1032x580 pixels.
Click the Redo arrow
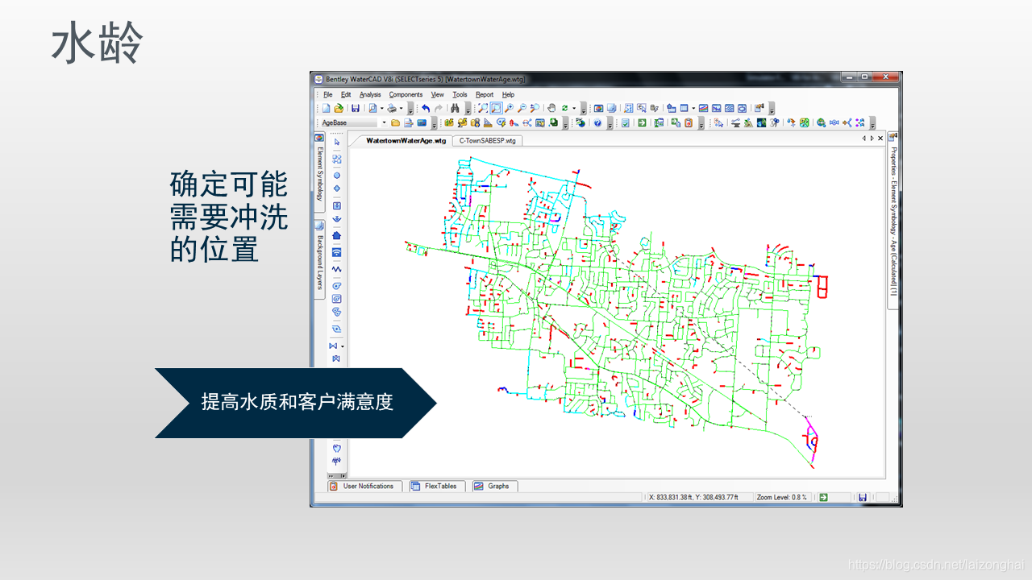(x=438, y=108)
